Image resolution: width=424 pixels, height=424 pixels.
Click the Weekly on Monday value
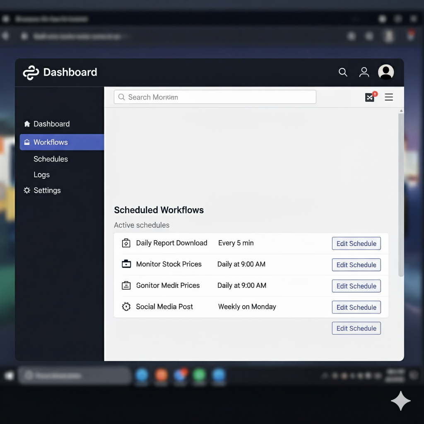247,307
